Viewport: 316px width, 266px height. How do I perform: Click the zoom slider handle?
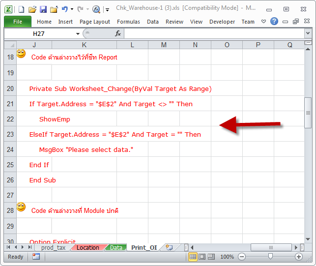click(x=270, y=257)
